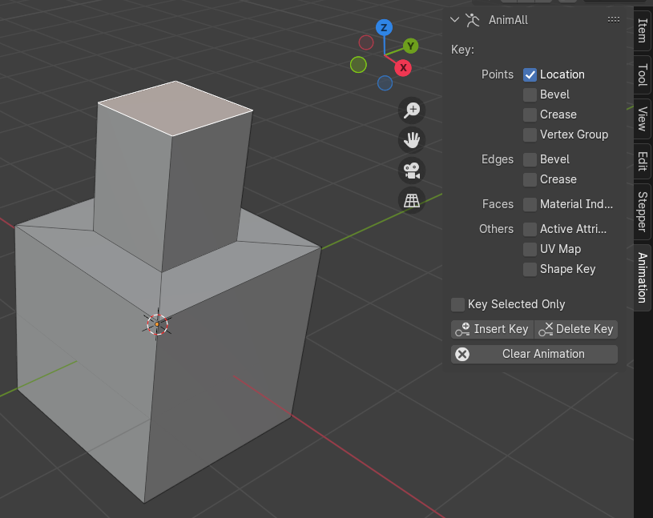This screenshot has width=653, height=518.
Task: Enable the Vertex Group checkbox
Action: tap(530, 135)
